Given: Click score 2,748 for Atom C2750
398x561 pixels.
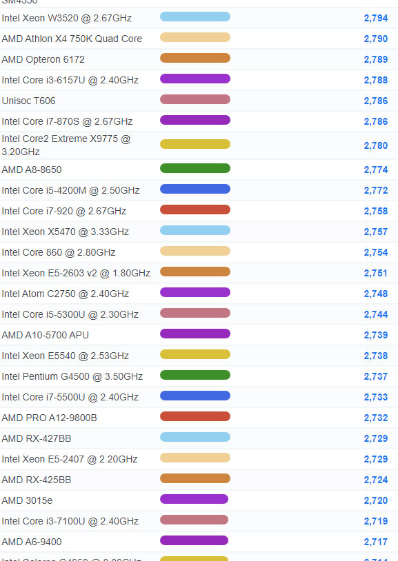Looking at the screenshot, I should tap(376, 294).
